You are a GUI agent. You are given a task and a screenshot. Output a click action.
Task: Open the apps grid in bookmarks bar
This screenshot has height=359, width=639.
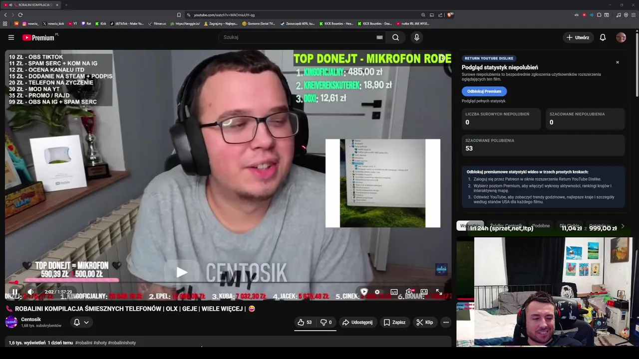[x=5, y=23]
